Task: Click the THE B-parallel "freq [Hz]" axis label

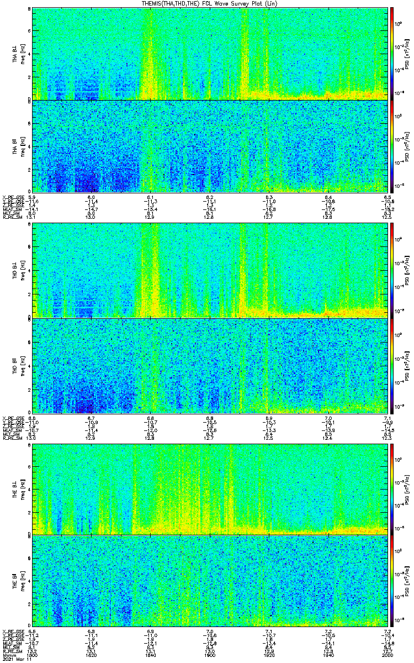Action: pyautogui.click(x=23, y=581)
